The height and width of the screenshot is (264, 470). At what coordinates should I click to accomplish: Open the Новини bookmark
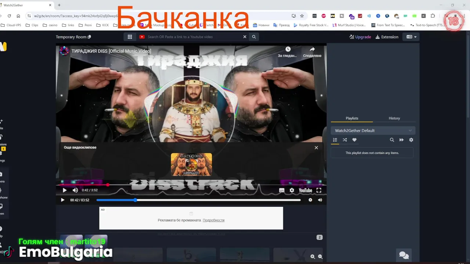[261, 25]
